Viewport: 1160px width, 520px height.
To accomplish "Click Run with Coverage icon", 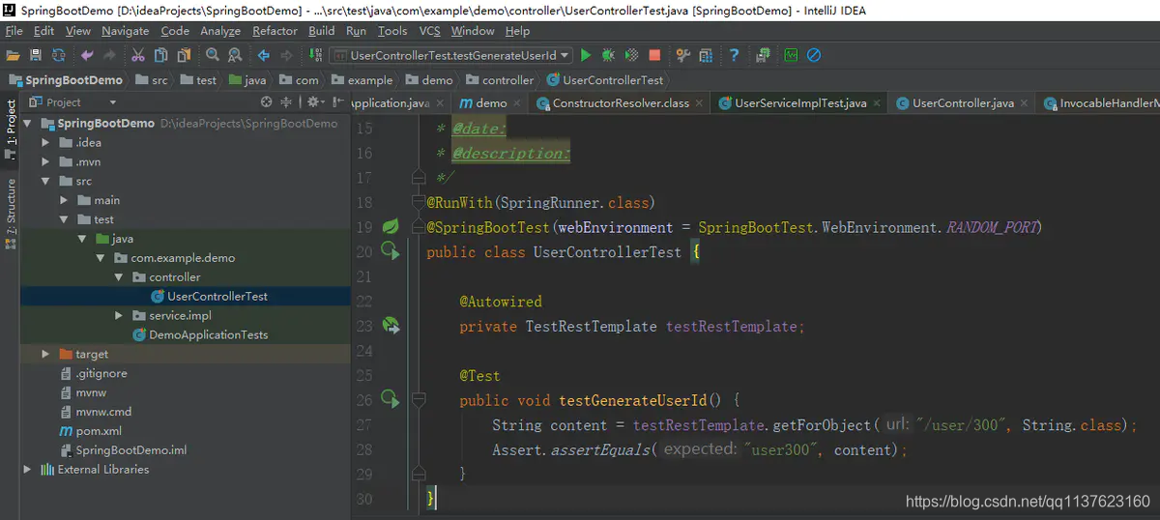I will click(631, 56).
